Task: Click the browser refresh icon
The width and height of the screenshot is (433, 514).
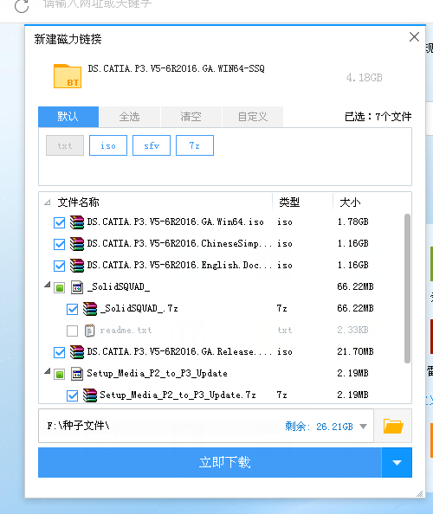Action: click(x=22, y=6)
